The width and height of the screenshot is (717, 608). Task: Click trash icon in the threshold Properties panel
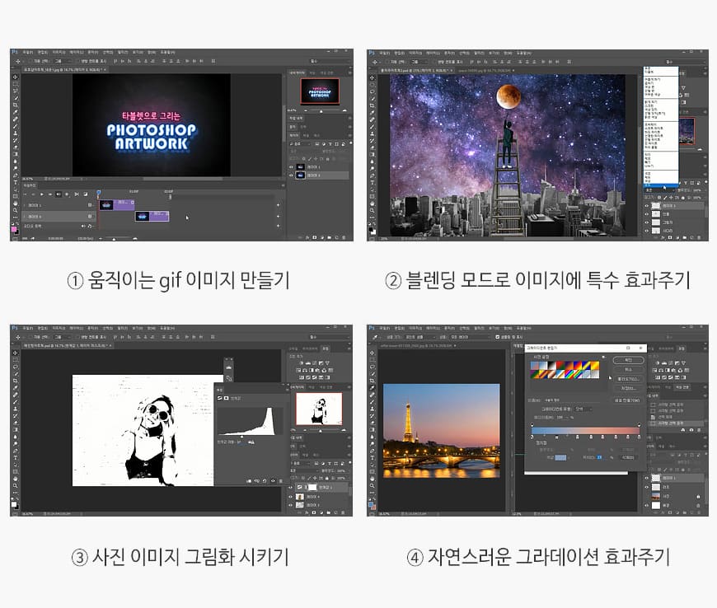pyautogui.click(x=280, y=481)
